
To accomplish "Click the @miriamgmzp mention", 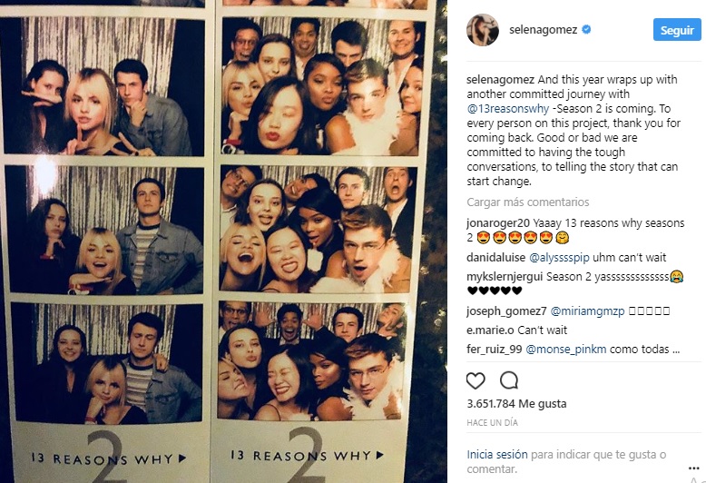I will 588,310.
